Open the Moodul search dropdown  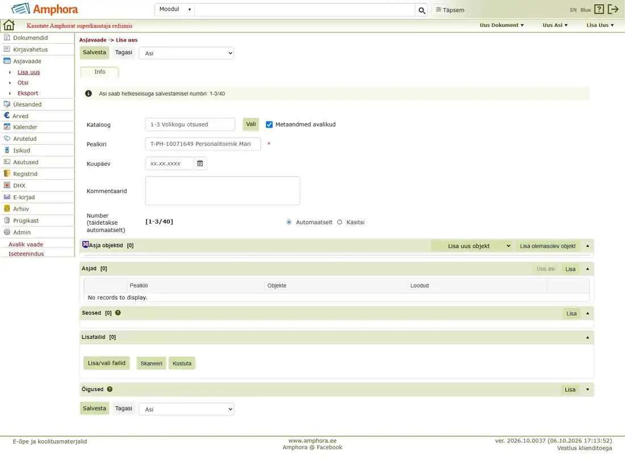[x=175, y=10]
